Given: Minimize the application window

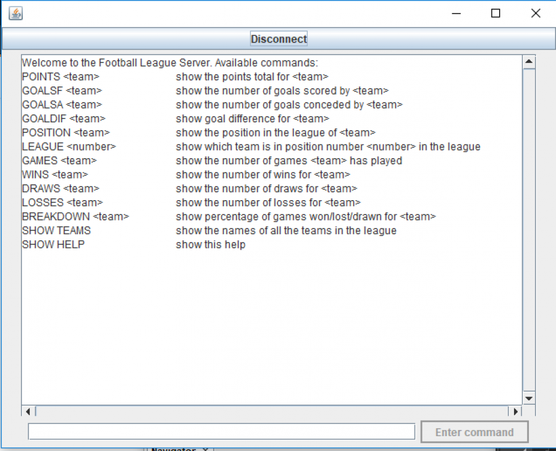Looking at the screenshot, I should (x=457, y=13).
